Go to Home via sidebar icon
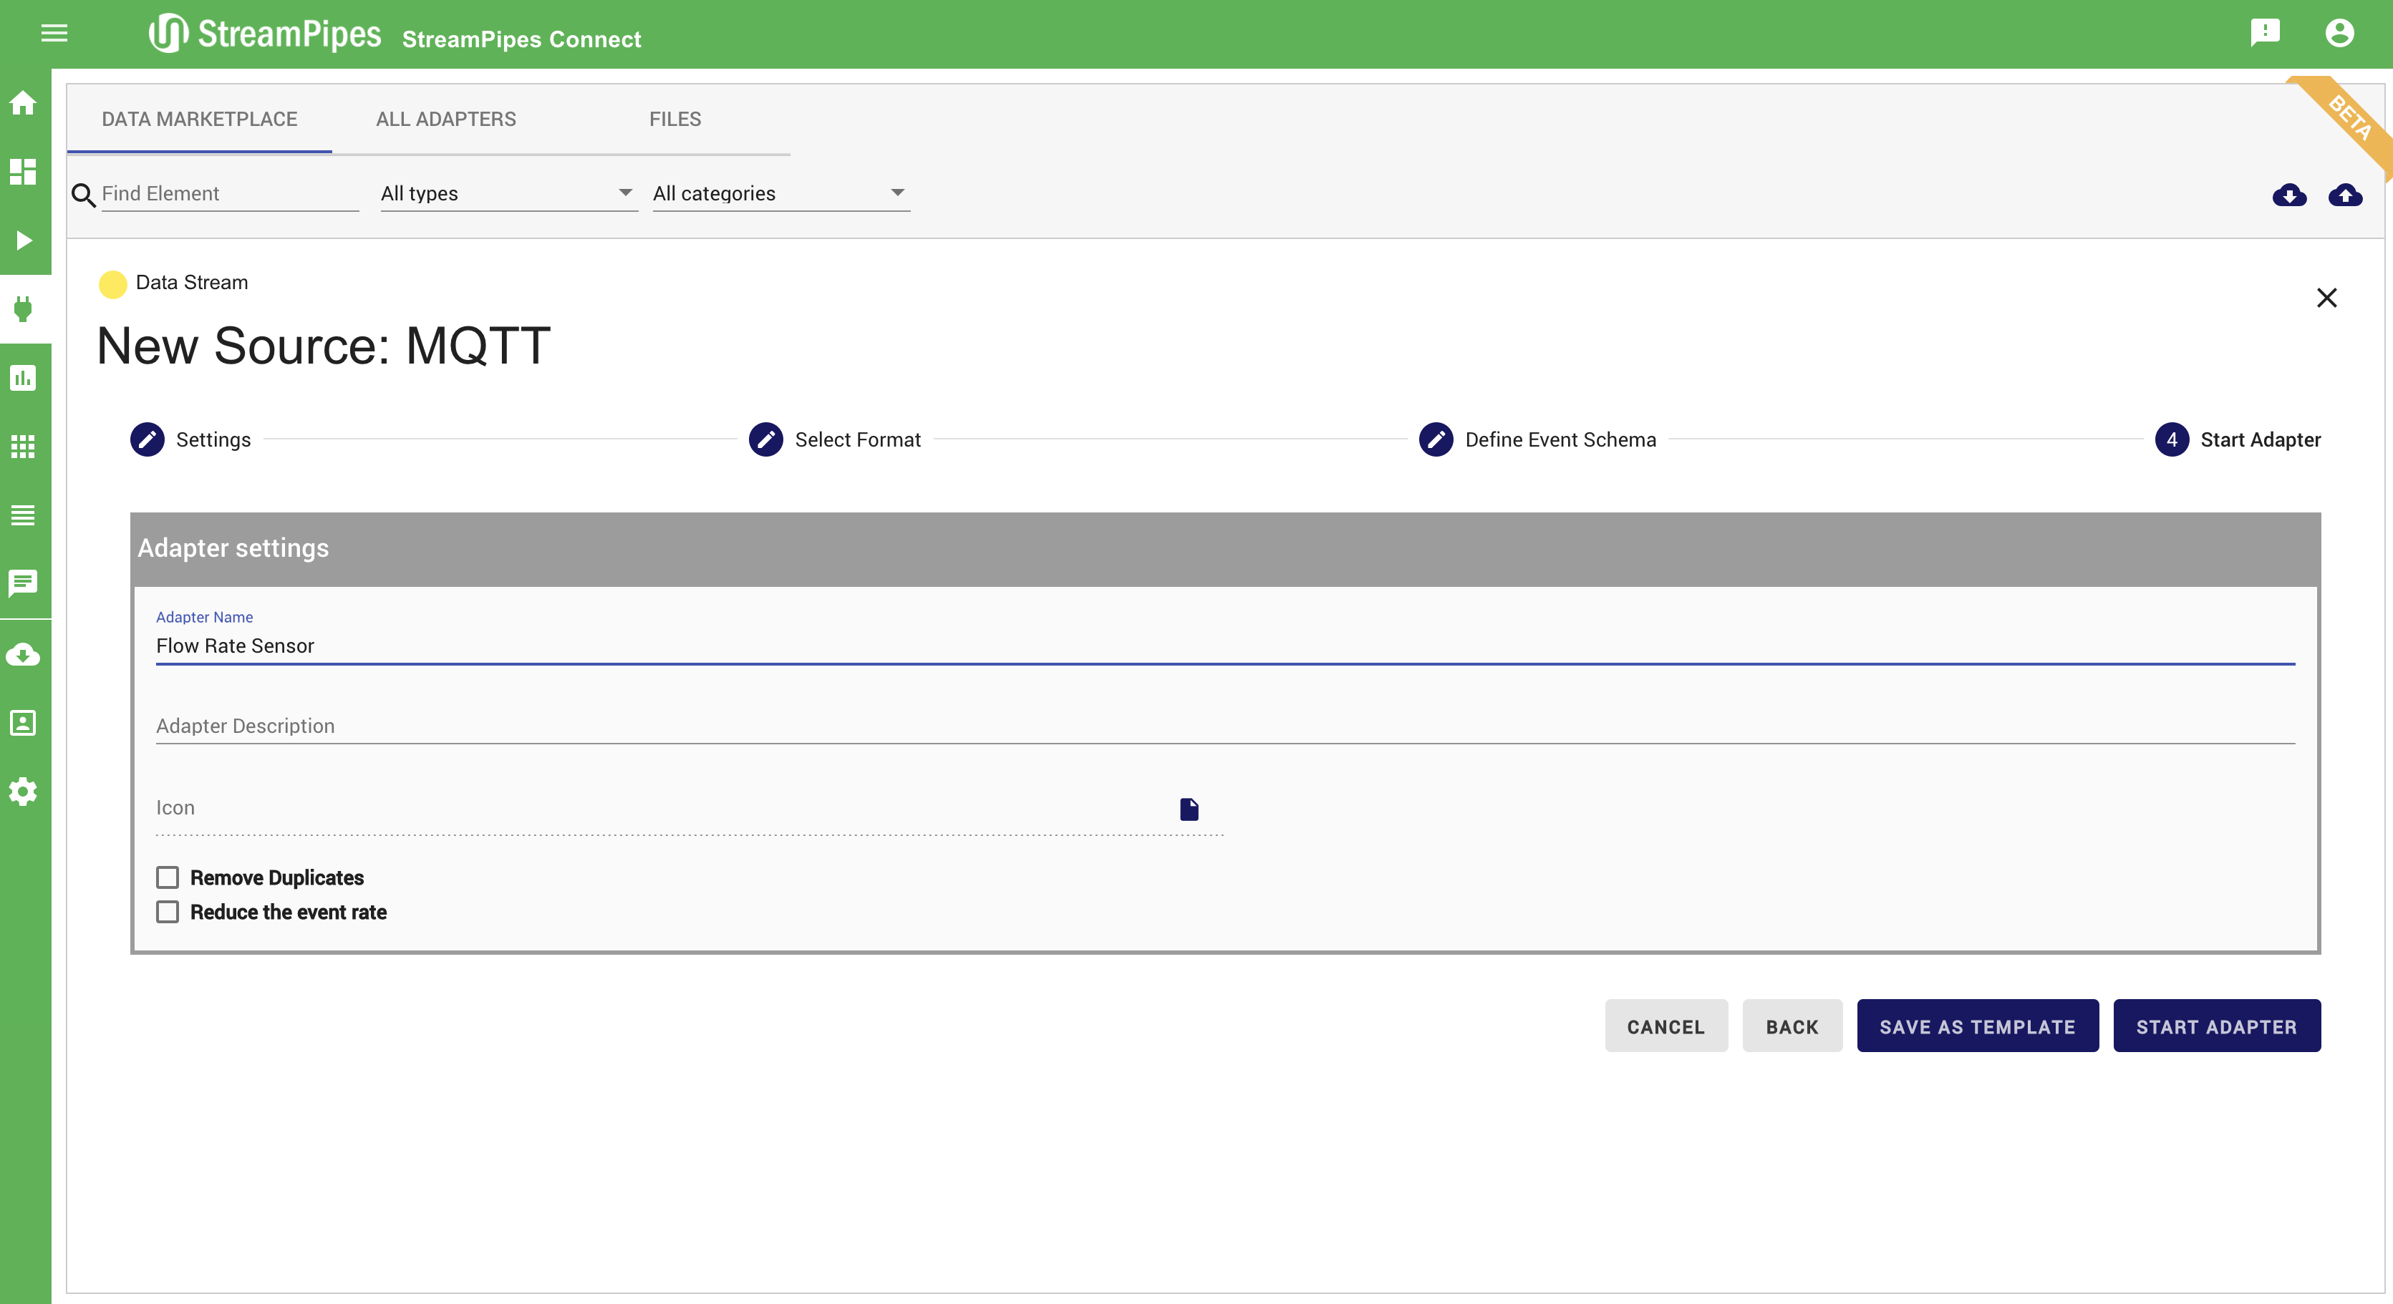 click(23, 103)
